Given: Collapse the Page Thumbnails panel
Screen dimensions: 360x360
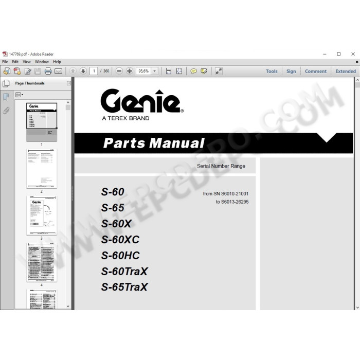Looking at the screenshot, I should (x=68, y=83).
